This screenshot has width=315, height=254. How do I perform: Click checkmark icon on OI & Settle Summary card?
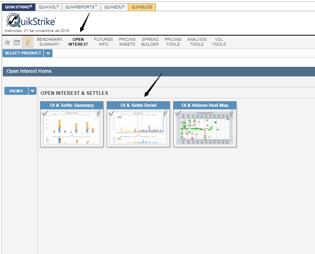click(x=45, y=113)
